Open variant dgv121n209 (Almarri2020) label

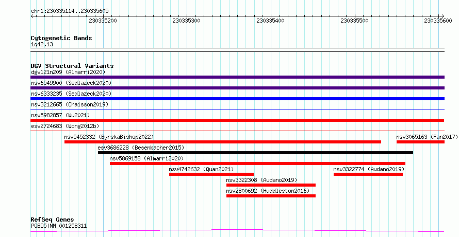68,72
